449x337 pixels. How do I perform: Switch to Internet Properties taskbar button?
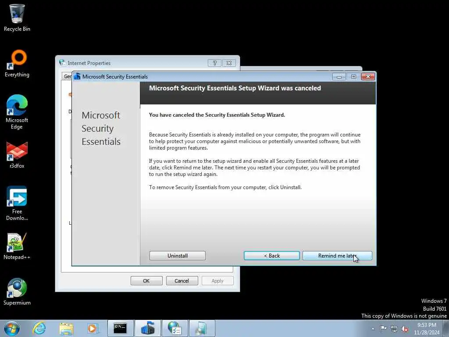[175, 328]
